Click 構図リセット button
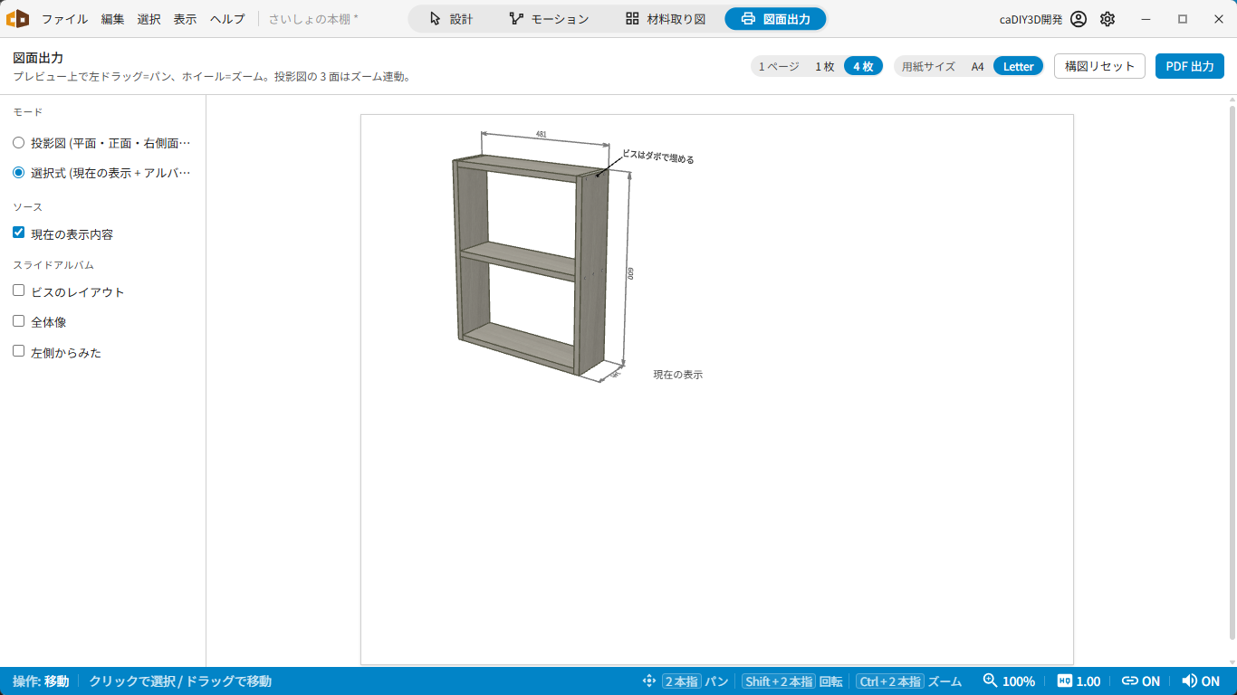 pyautogui.click(x=1099, y=66)
